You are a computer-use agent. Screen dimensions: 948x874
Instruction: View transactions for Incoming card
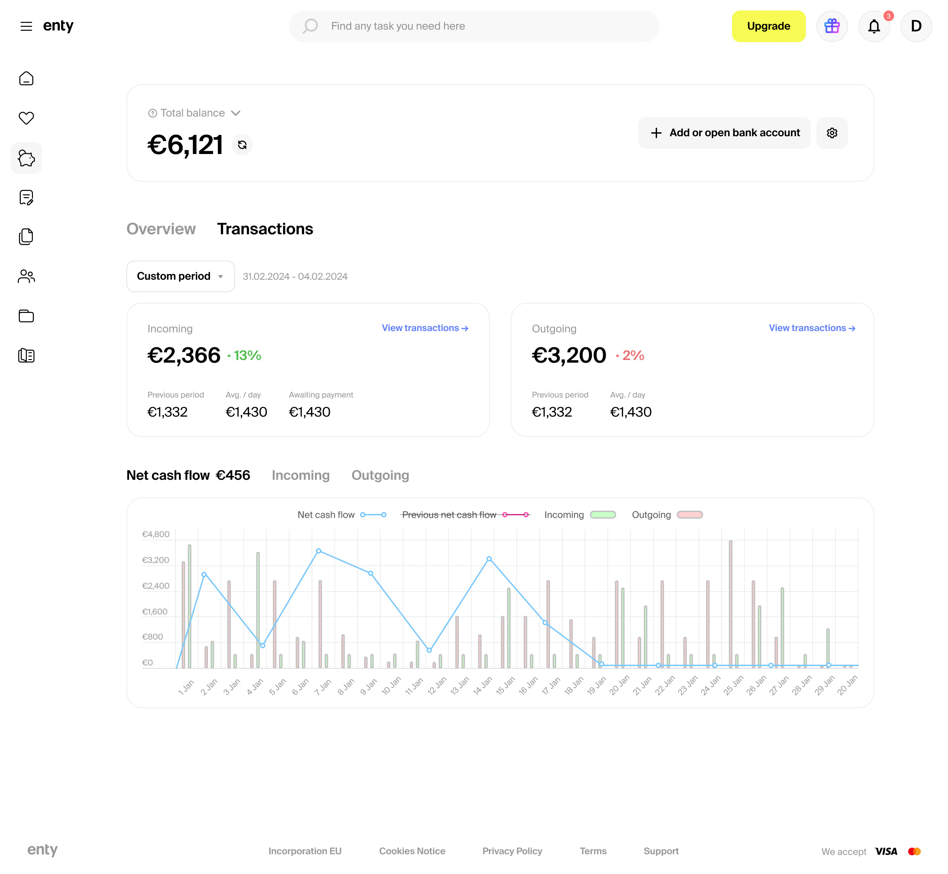[425, 328]
